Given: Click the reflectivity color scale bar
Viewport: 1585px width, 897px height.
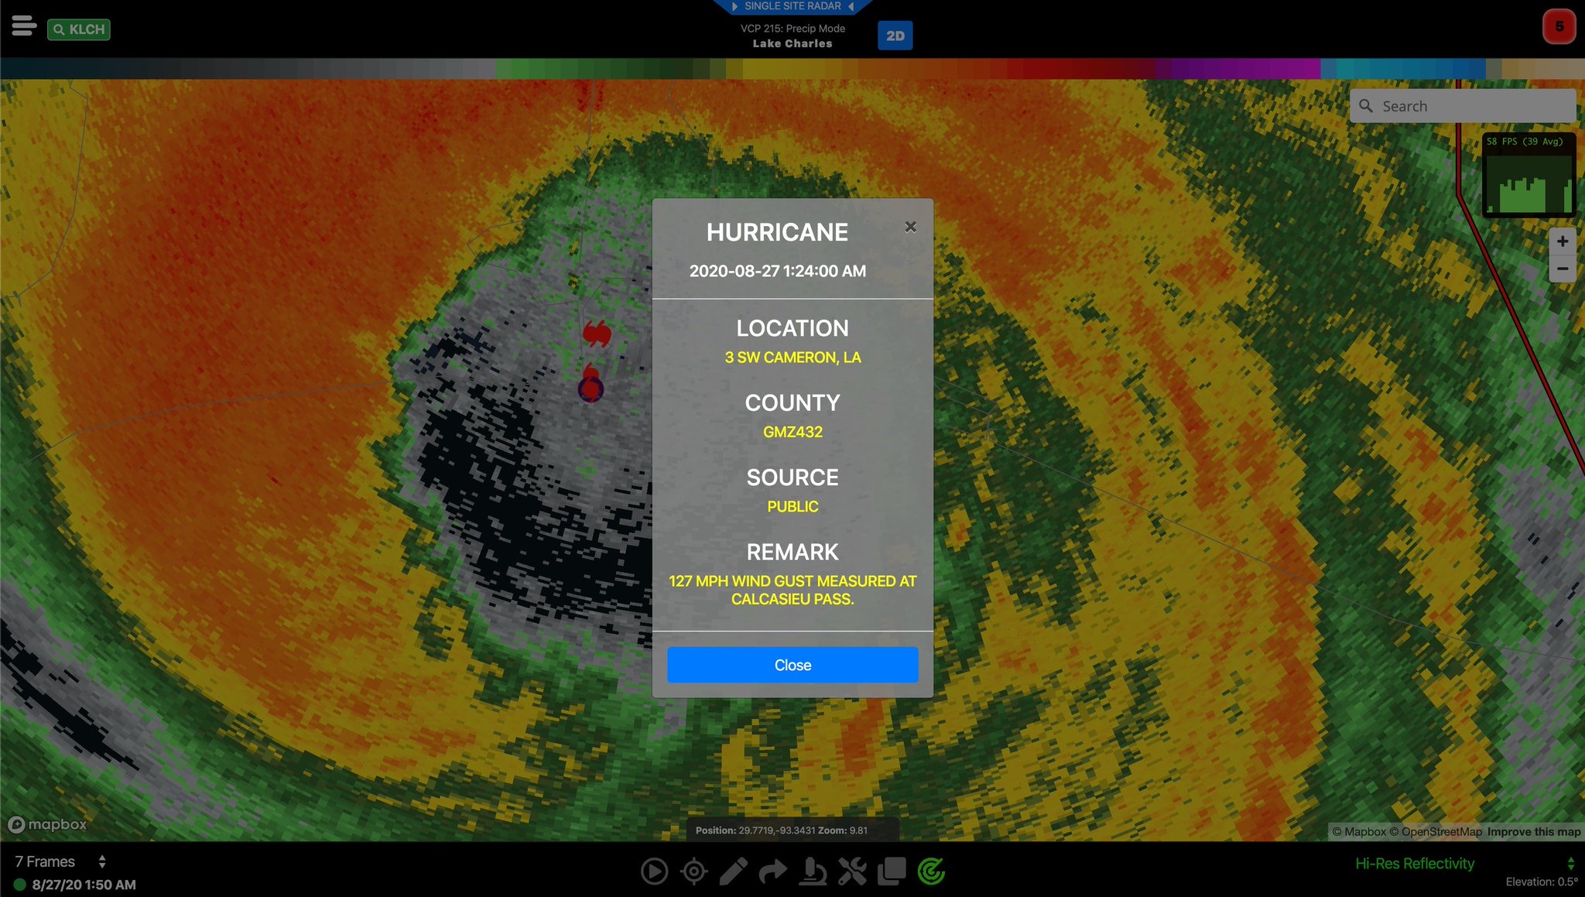Looking at the screenshot, I should click(x=792, y=69).
